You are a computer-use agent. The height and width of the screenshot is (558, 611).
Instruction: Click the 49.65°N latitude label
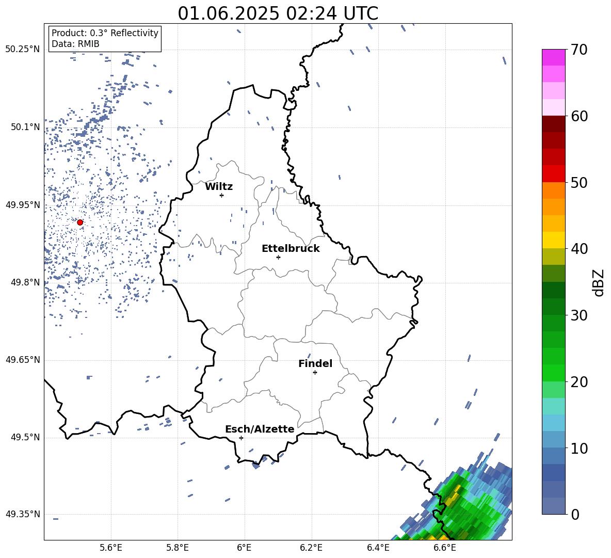(x=23, y=360)
